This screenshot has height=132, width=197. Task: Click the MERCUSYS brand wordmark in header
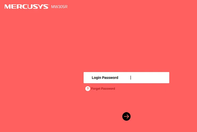tap(27, 7)
